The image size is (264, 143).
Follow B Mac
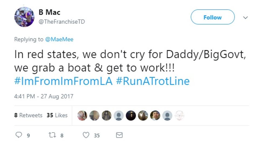[x=213, y=17]
